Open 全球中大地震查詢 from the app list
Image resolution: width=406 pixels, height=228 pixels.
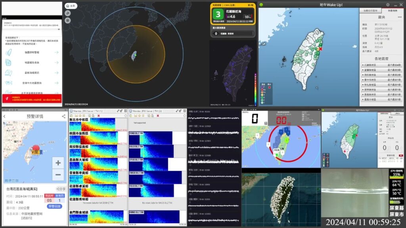click(32, 82)
